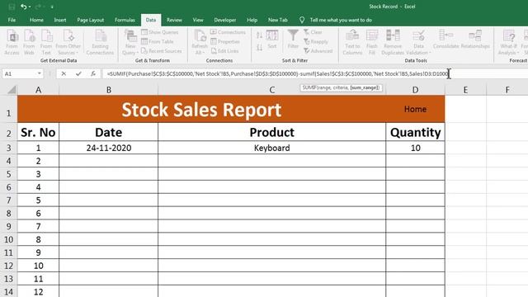Open the New Query dropdown

tap(130, 42)
